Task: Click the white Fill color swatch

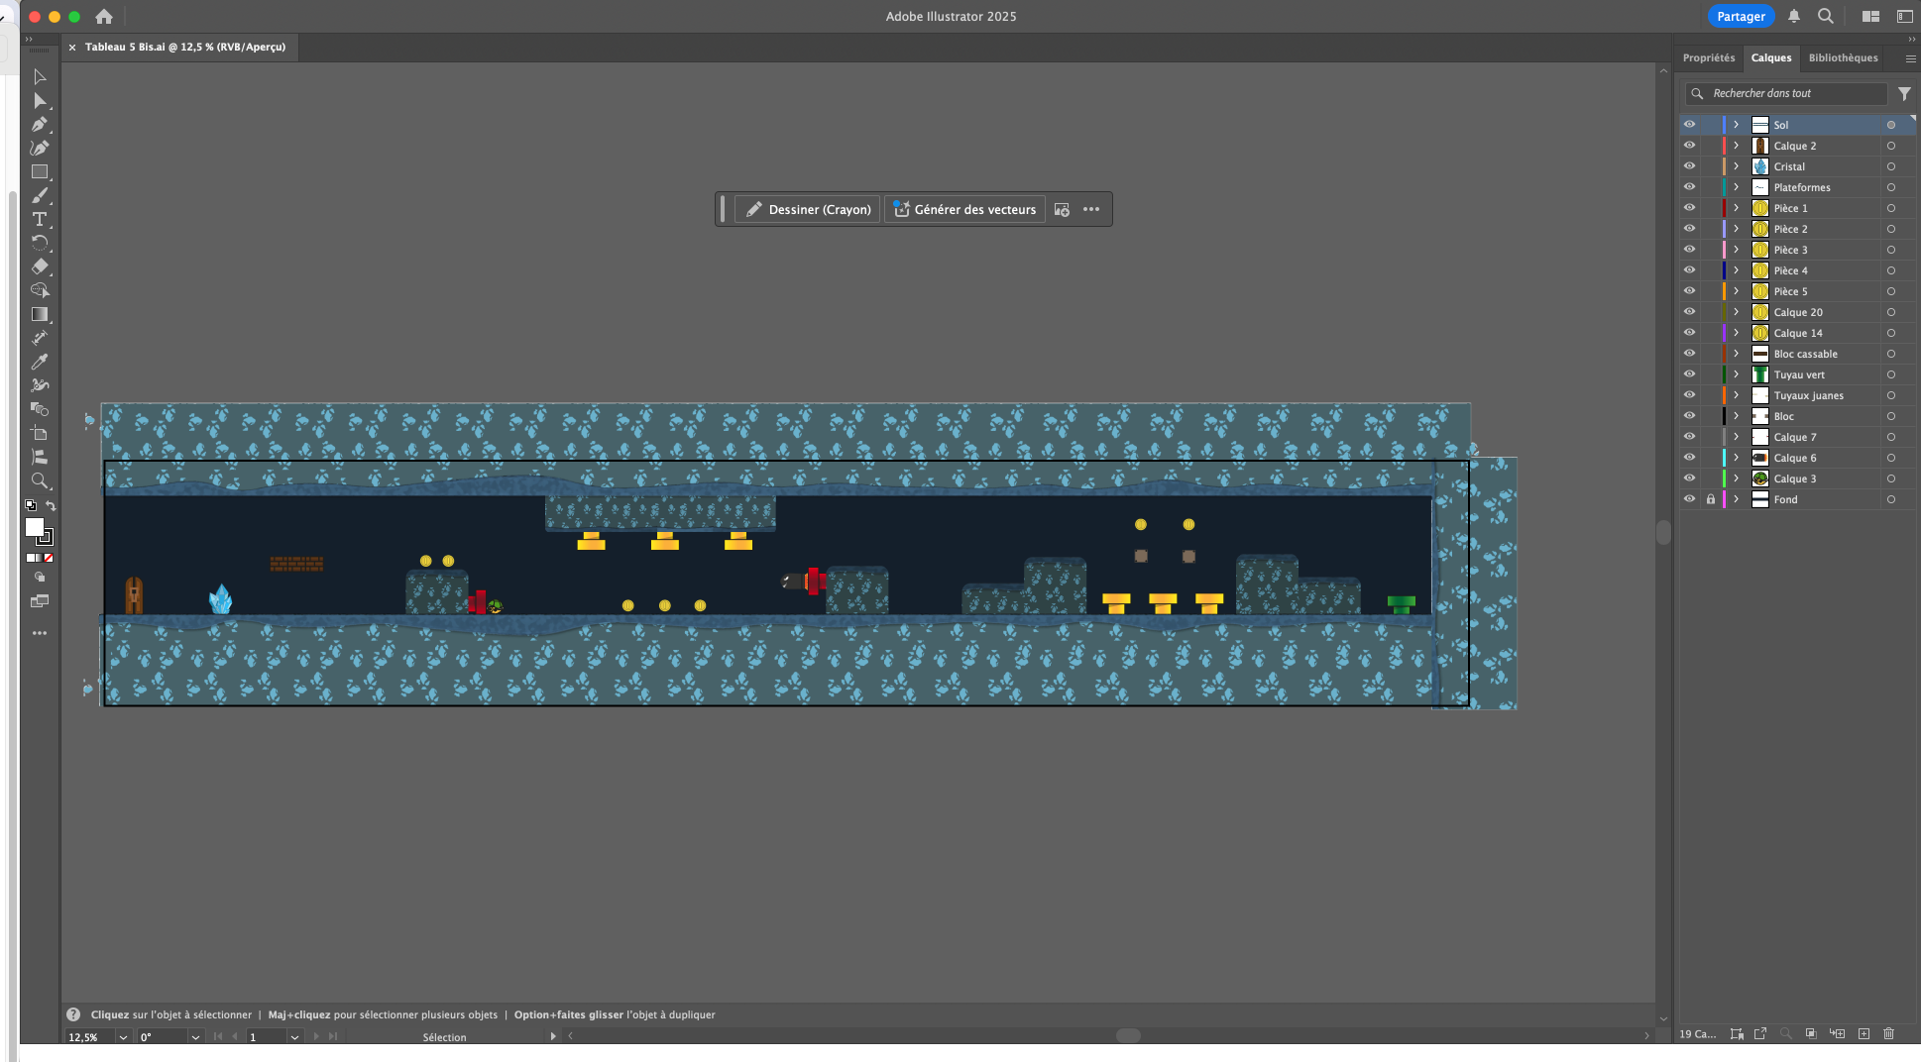Action: 35,527
